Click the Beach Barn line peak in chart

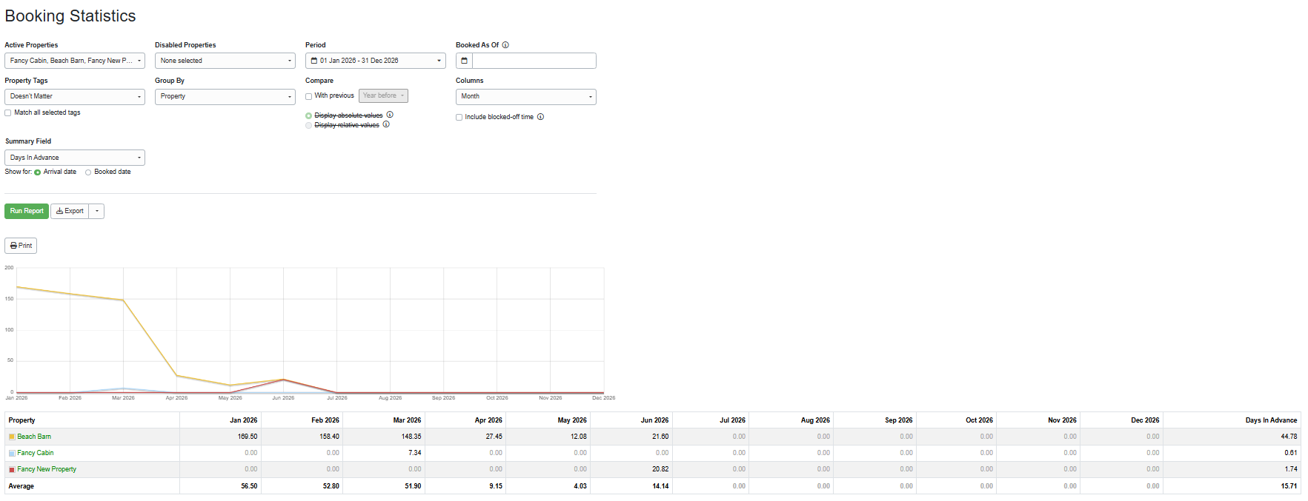(17, 287)
